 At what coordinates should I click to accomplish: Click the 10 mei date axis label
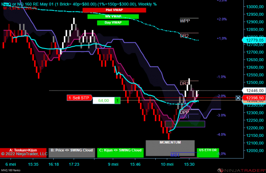pos(167,164)
